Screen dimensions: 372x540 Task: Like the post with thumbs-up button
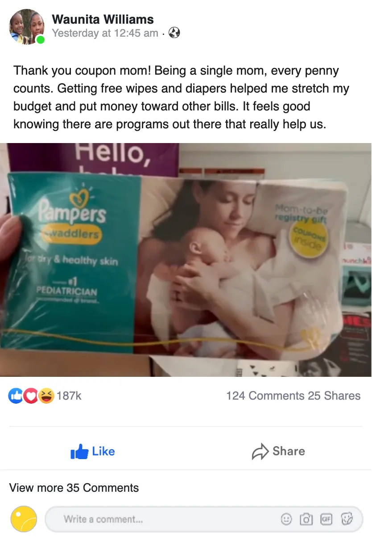pos(93,451)
